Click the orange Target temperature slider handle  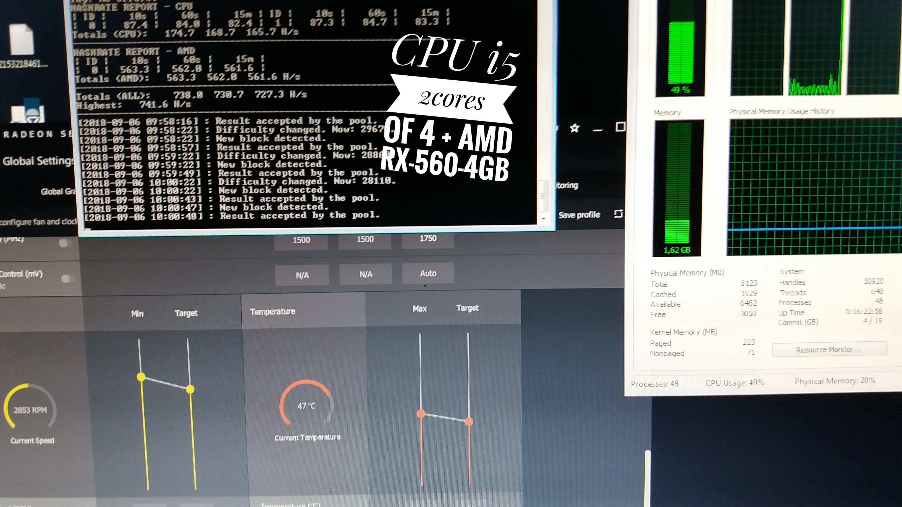coord(469,422)
